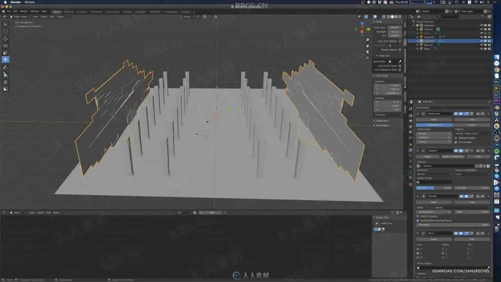Select the Annotate tool in viewport toolbar
The image size is (501, 282).
(5, 67)
